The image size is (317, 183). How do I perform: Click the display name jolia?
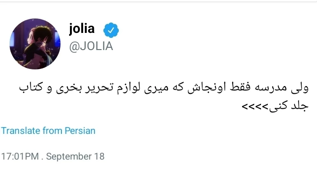(x=82, y=29)
